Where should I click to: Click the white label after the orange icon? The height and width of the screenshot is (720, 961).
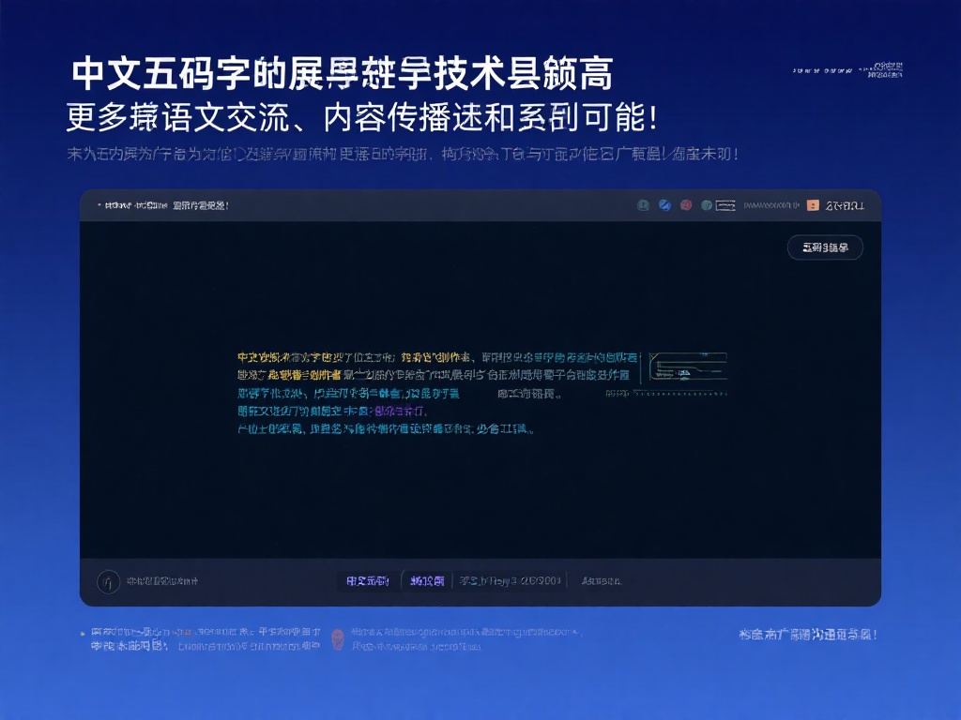click(845, 205)
